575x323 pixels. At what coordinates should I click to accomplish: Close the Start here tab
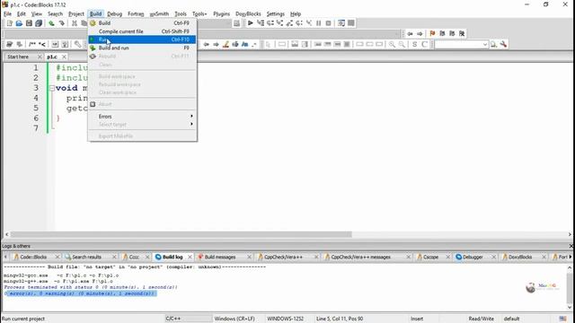coord(40,57)
